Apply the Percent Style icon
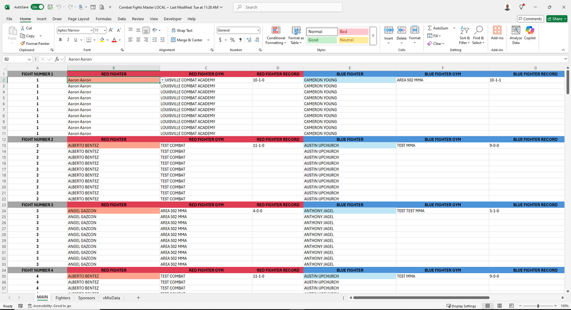 [232, 40]
